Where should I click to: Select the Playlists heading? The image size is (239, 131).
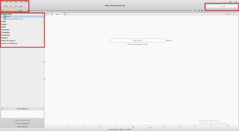4,38
